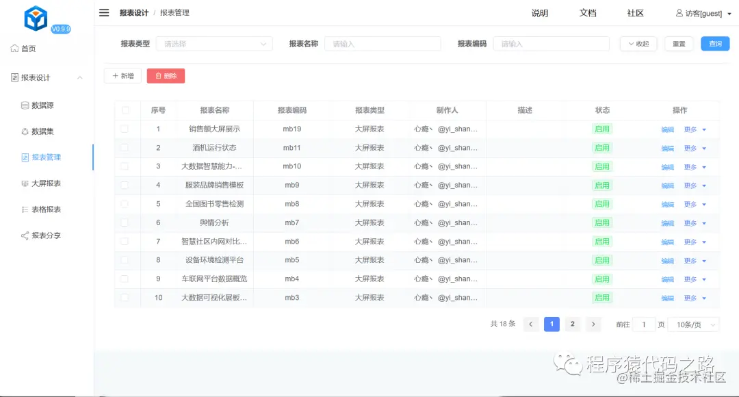Click the 报表名称 column header

(214, 110)
